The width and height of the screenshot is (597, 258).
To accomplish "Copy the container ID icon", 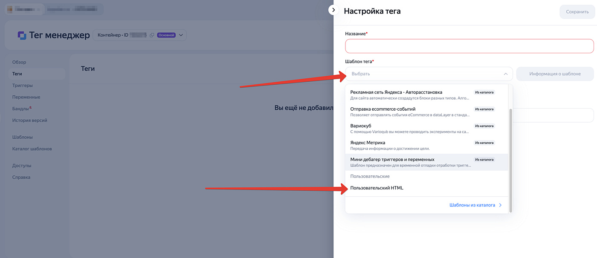I will click(152, 35).
